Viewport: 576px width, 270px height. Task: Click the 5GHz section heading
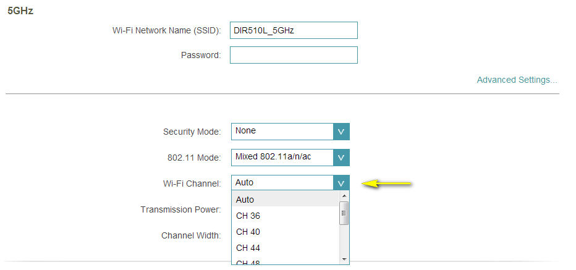click(x=20, y=11)
